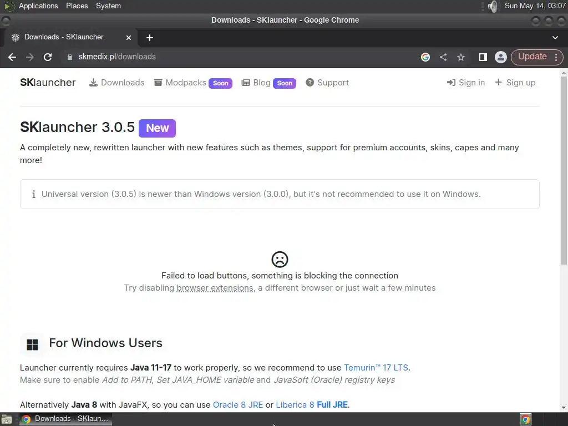Open the Support navigation item
The width and height of the screenshot is (568, 426).
(327, 83)
